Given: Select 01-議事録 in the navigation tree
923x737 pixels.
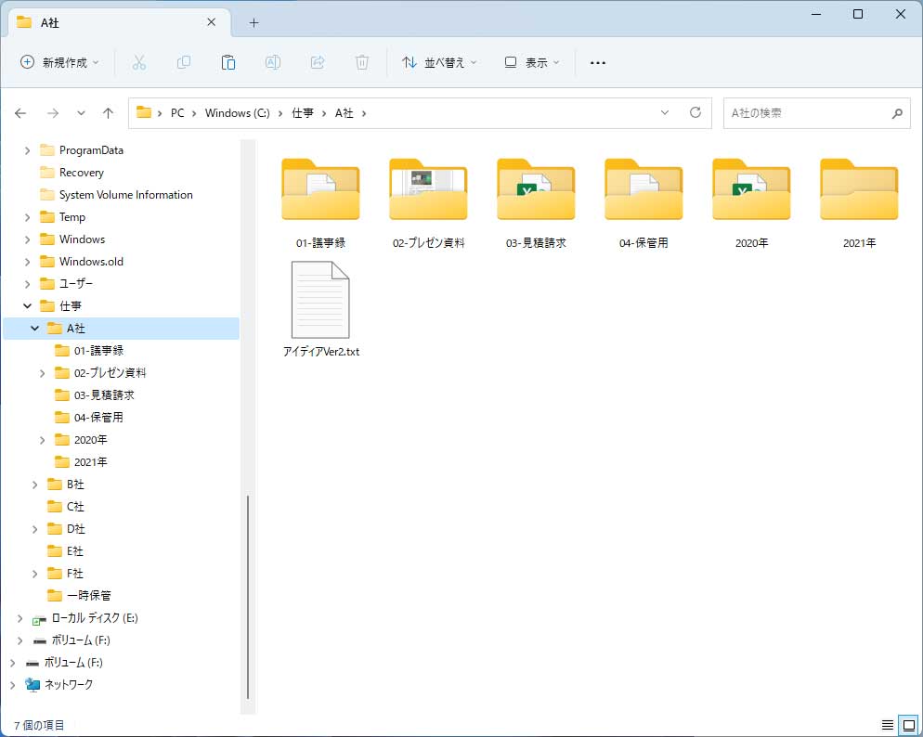Looking at the screenshot, I should point(98,351).
